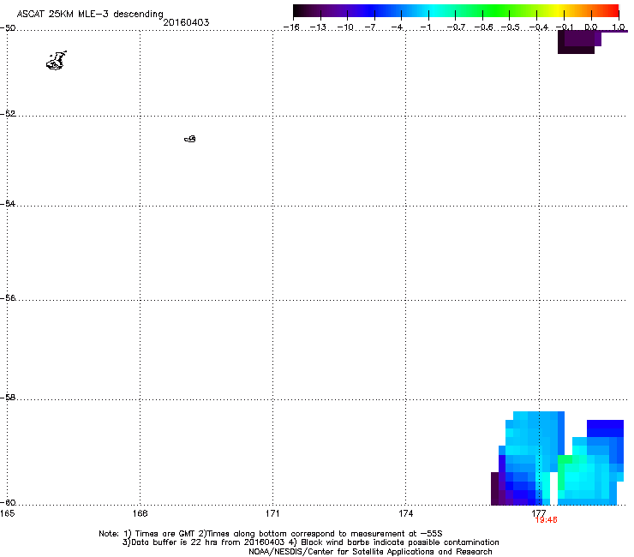Click the color bar label -16
The image size is (634, 557).
click(291, 27)
